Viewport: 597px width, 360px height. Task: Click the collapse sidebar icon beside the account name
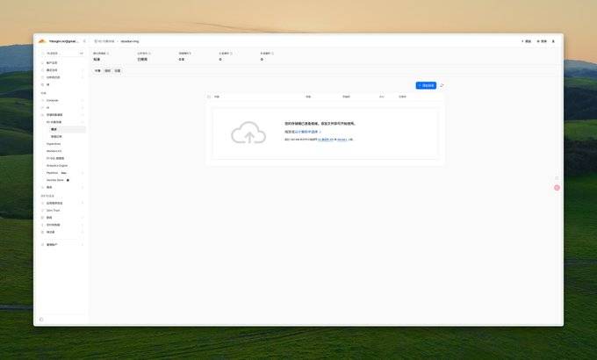[x=84, y=40]
